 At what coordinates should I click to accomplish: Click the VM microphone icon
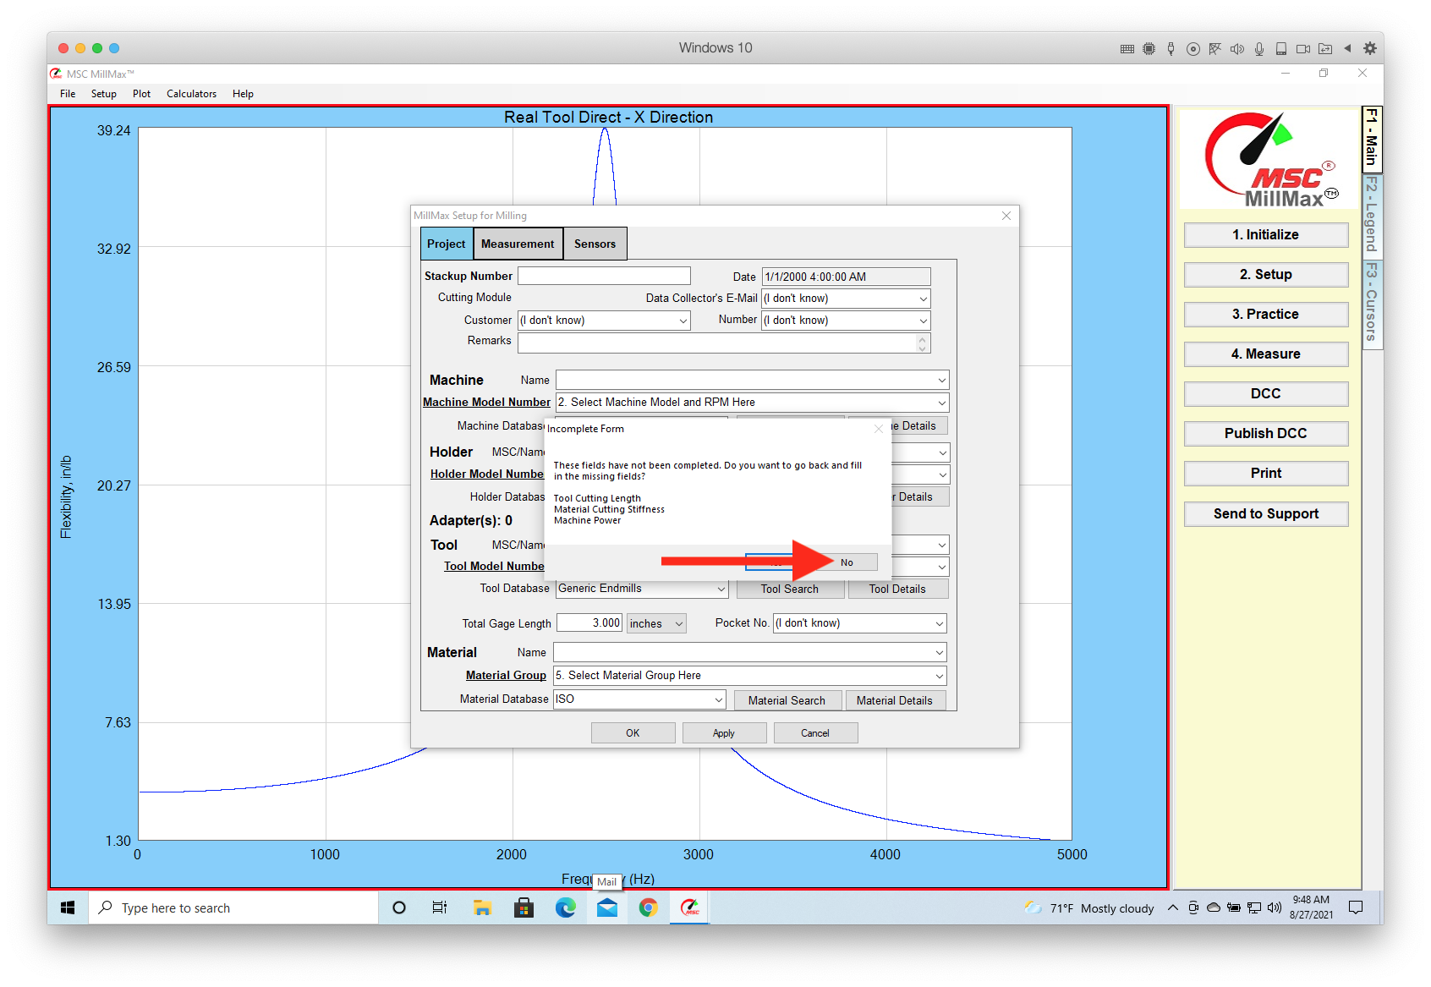point(1259,48)
